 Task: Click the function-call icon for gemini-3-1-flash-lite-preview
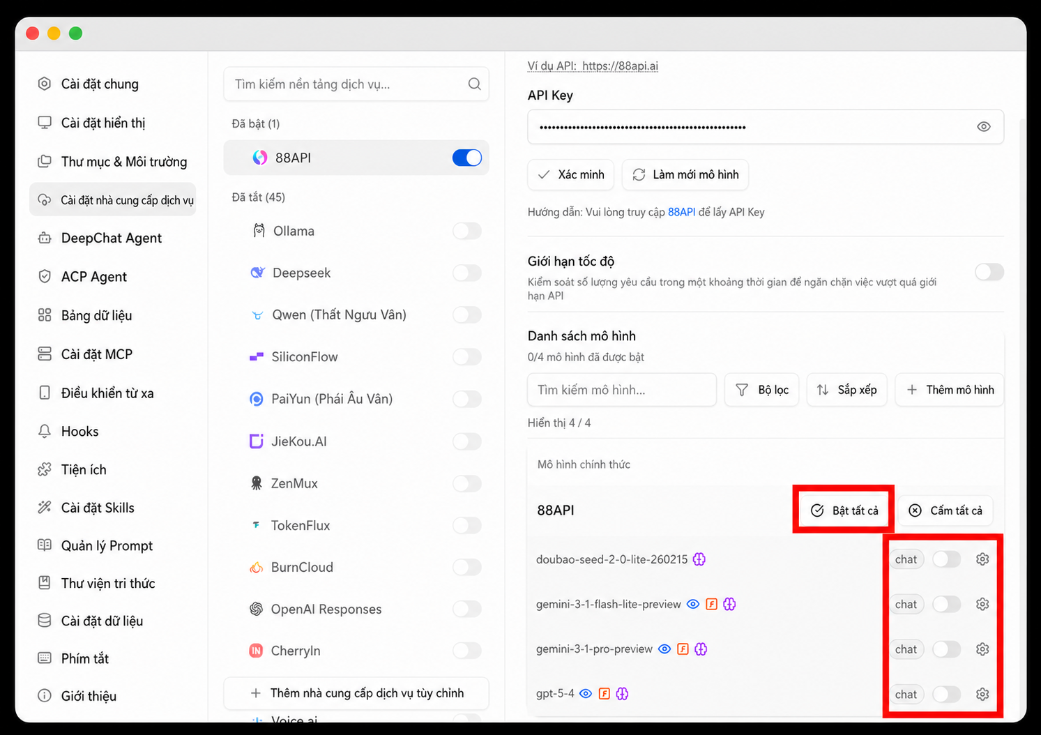pos(712,604)
